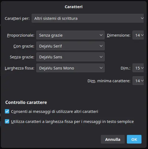148x149 pixels.
Task: Expand the 'Larghezza fissa' DejaVu Sans Mono dropdown
Action: 70,68
